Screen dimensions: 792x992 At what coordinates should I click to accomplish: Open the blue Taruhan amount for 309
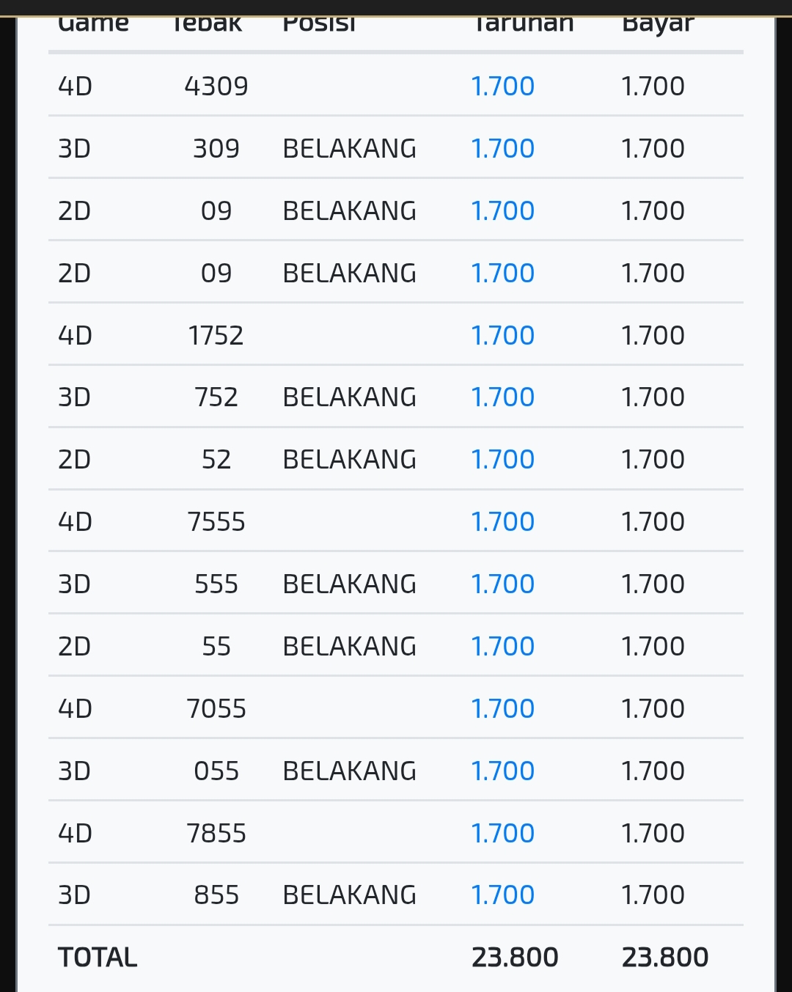pyautogui.click(x=502, y=149)
